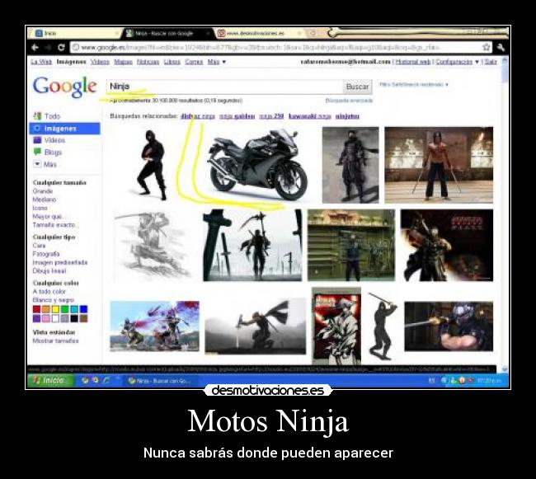This screenshot has width=536, height=479.
Task: Bookmark this page with the star icon
Action: tap(486, 47)
